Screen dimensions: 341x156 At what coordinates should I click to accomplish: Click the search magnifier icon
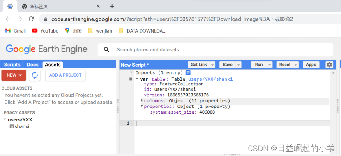(106, 50)
